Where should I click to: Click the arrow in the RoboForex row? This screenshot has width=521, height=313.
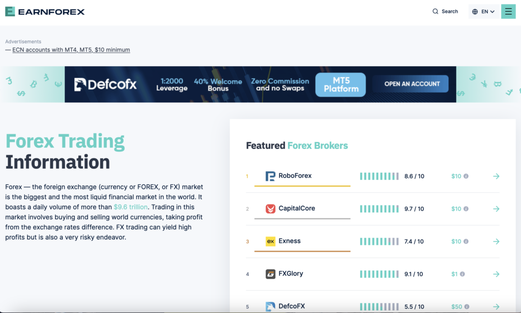pyautogui.click(x=497, y=176)
